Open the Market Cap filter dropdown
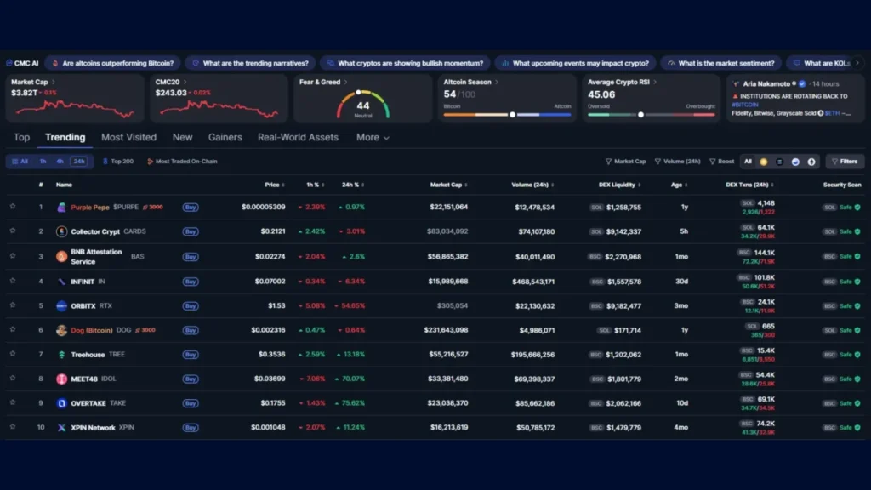 tap(625, 162)
